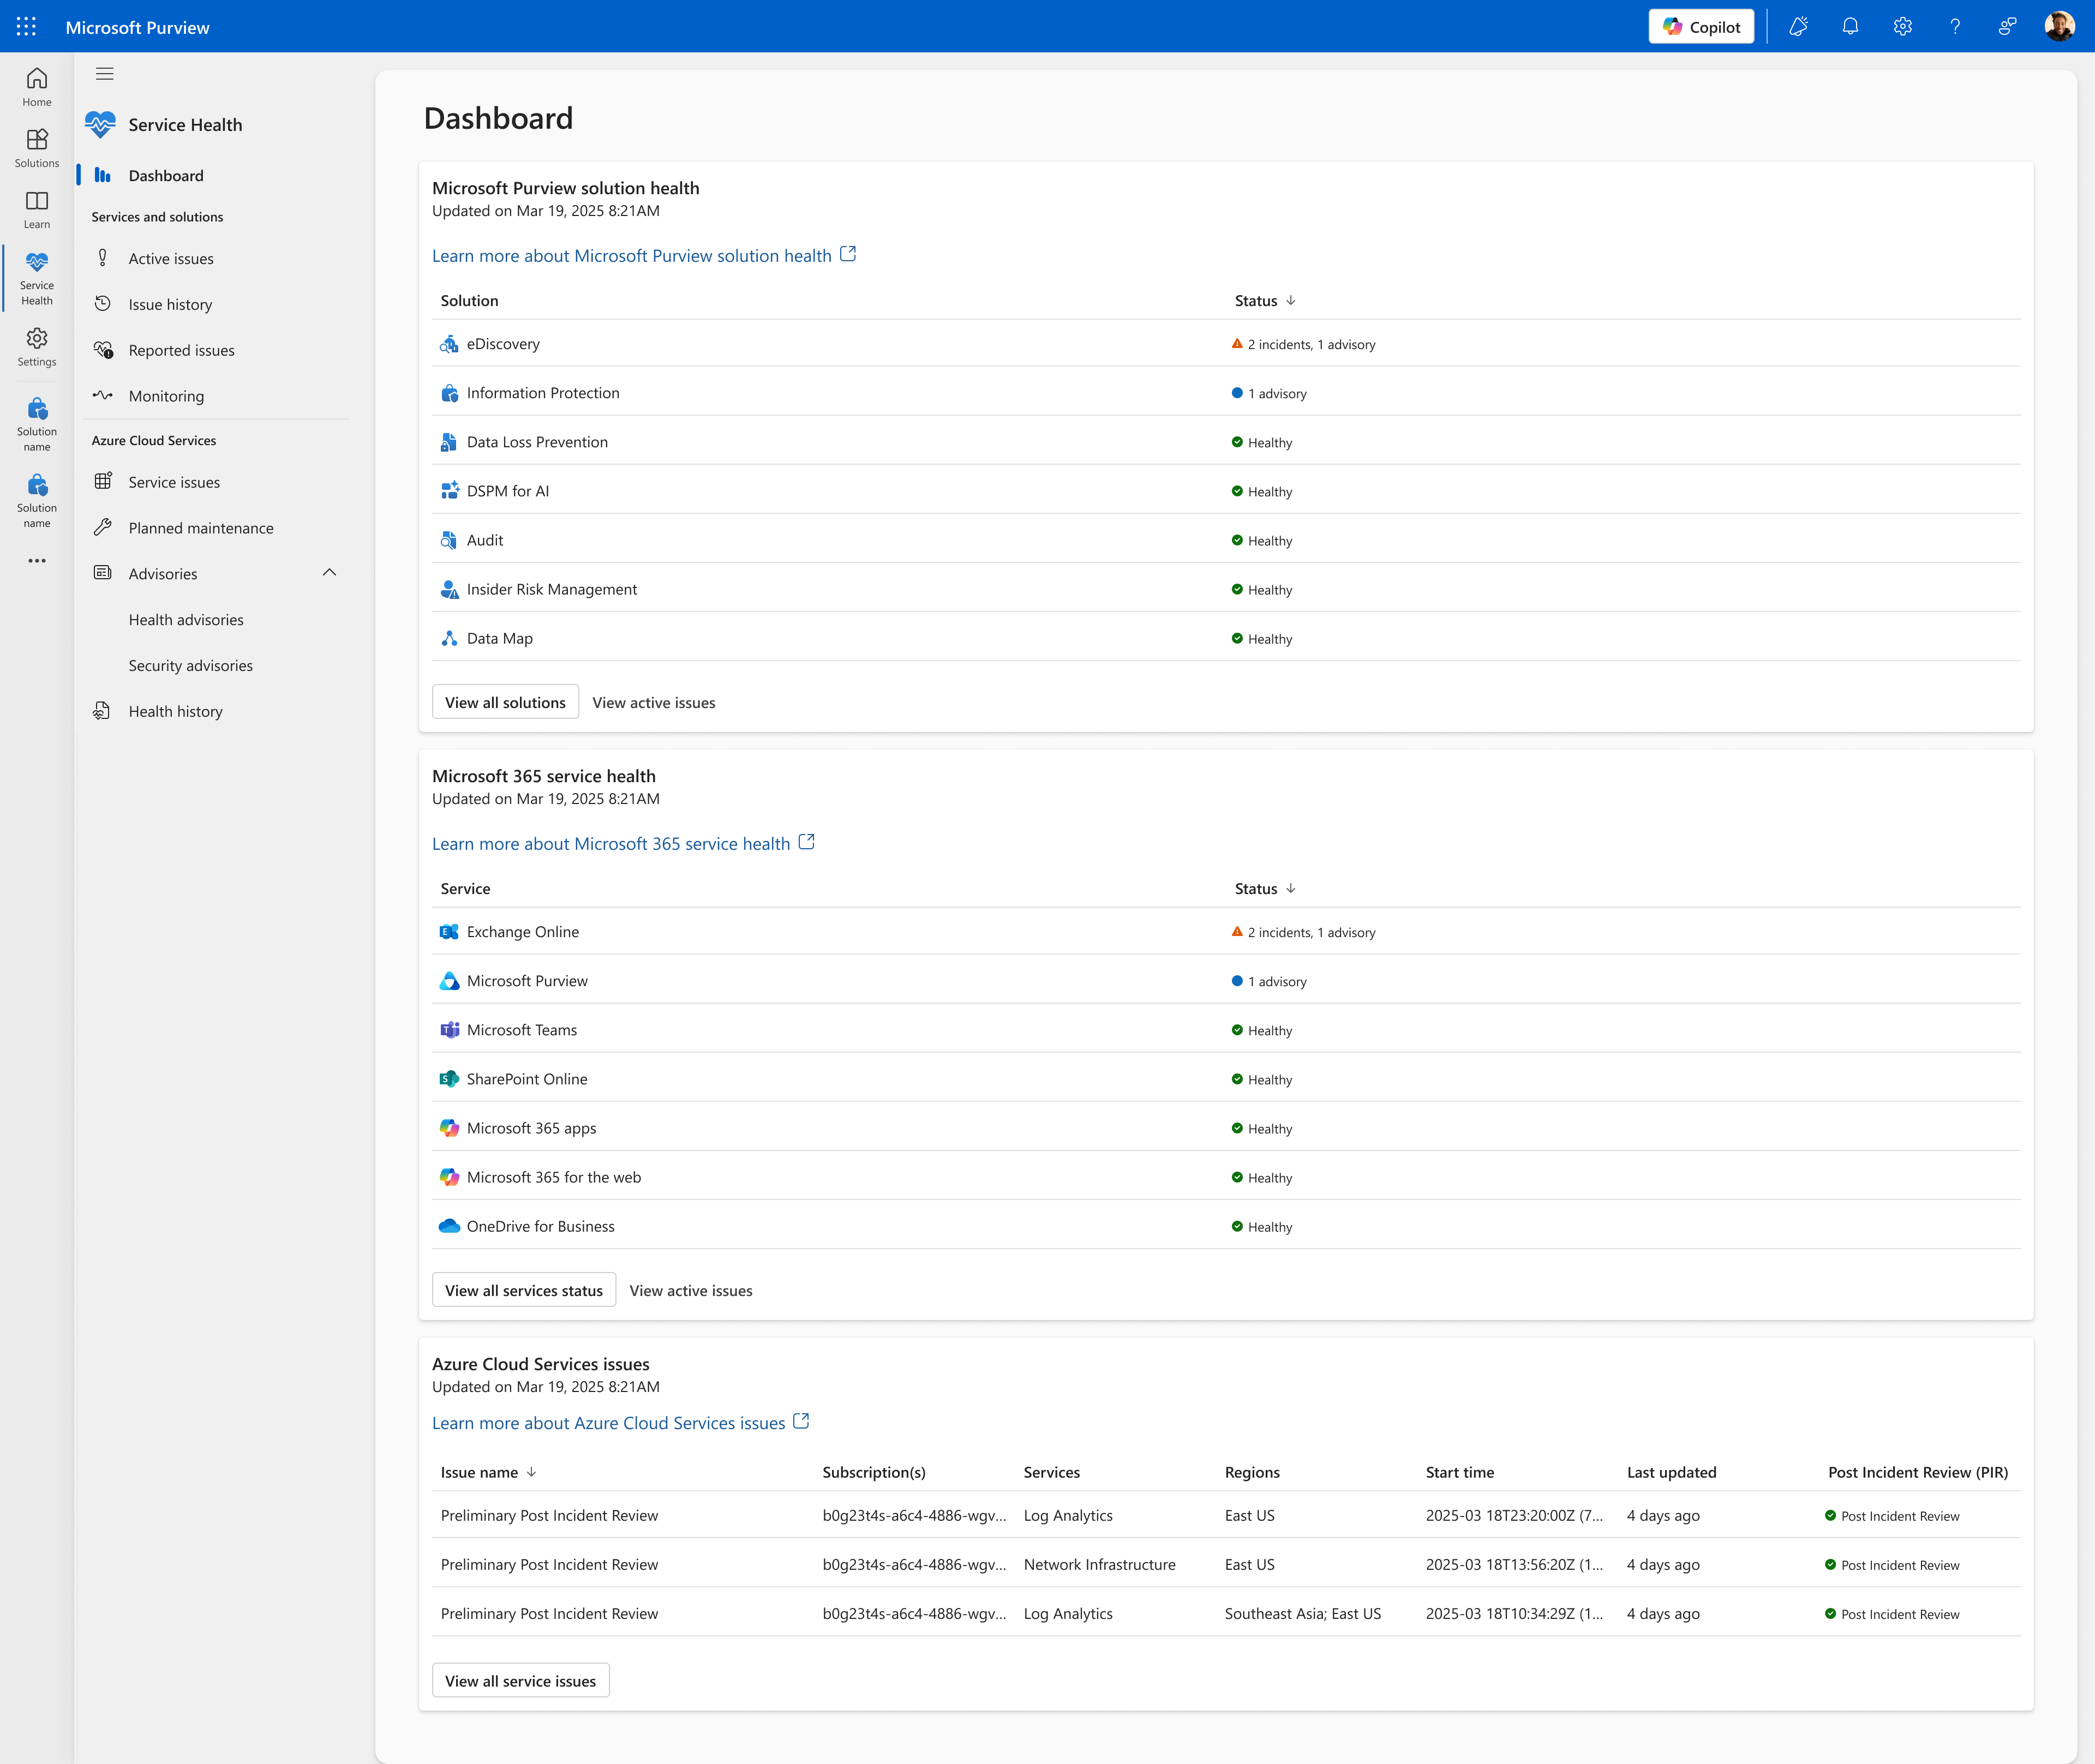Click Post Incident Review in Network Infrastructure row
This screenshot has width=2095, height=1764.
1892,1565
